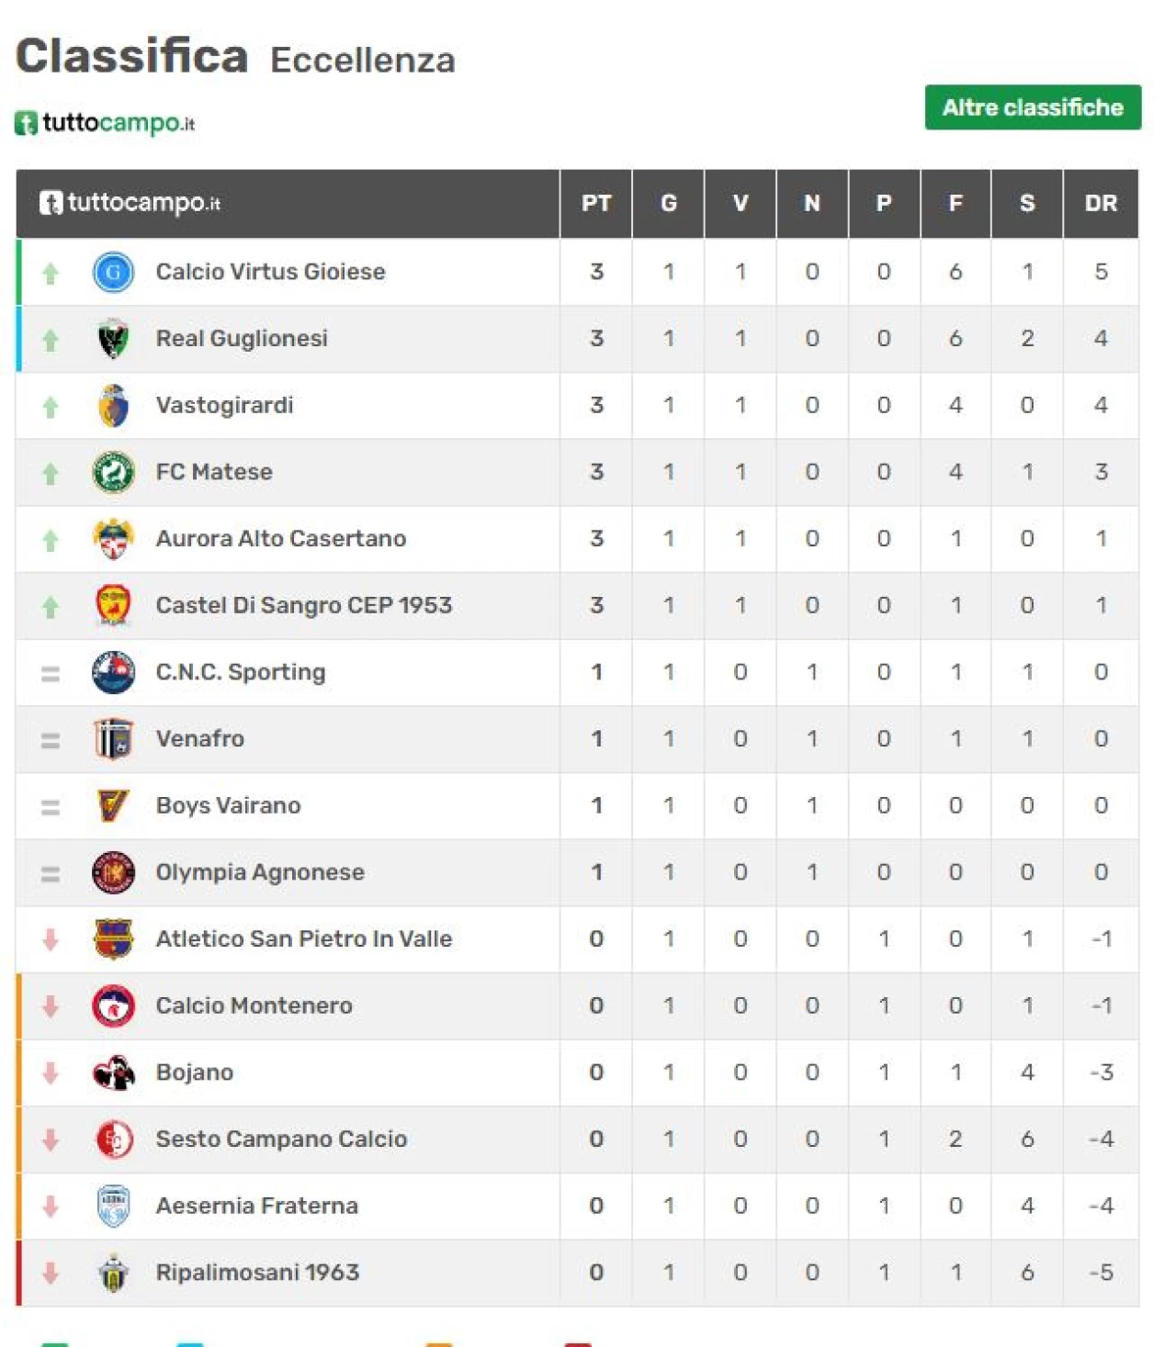Open the Aurora Alto Casertano team link
This screenshot has width=1176, height=1347.
click(x=281, y=539)
